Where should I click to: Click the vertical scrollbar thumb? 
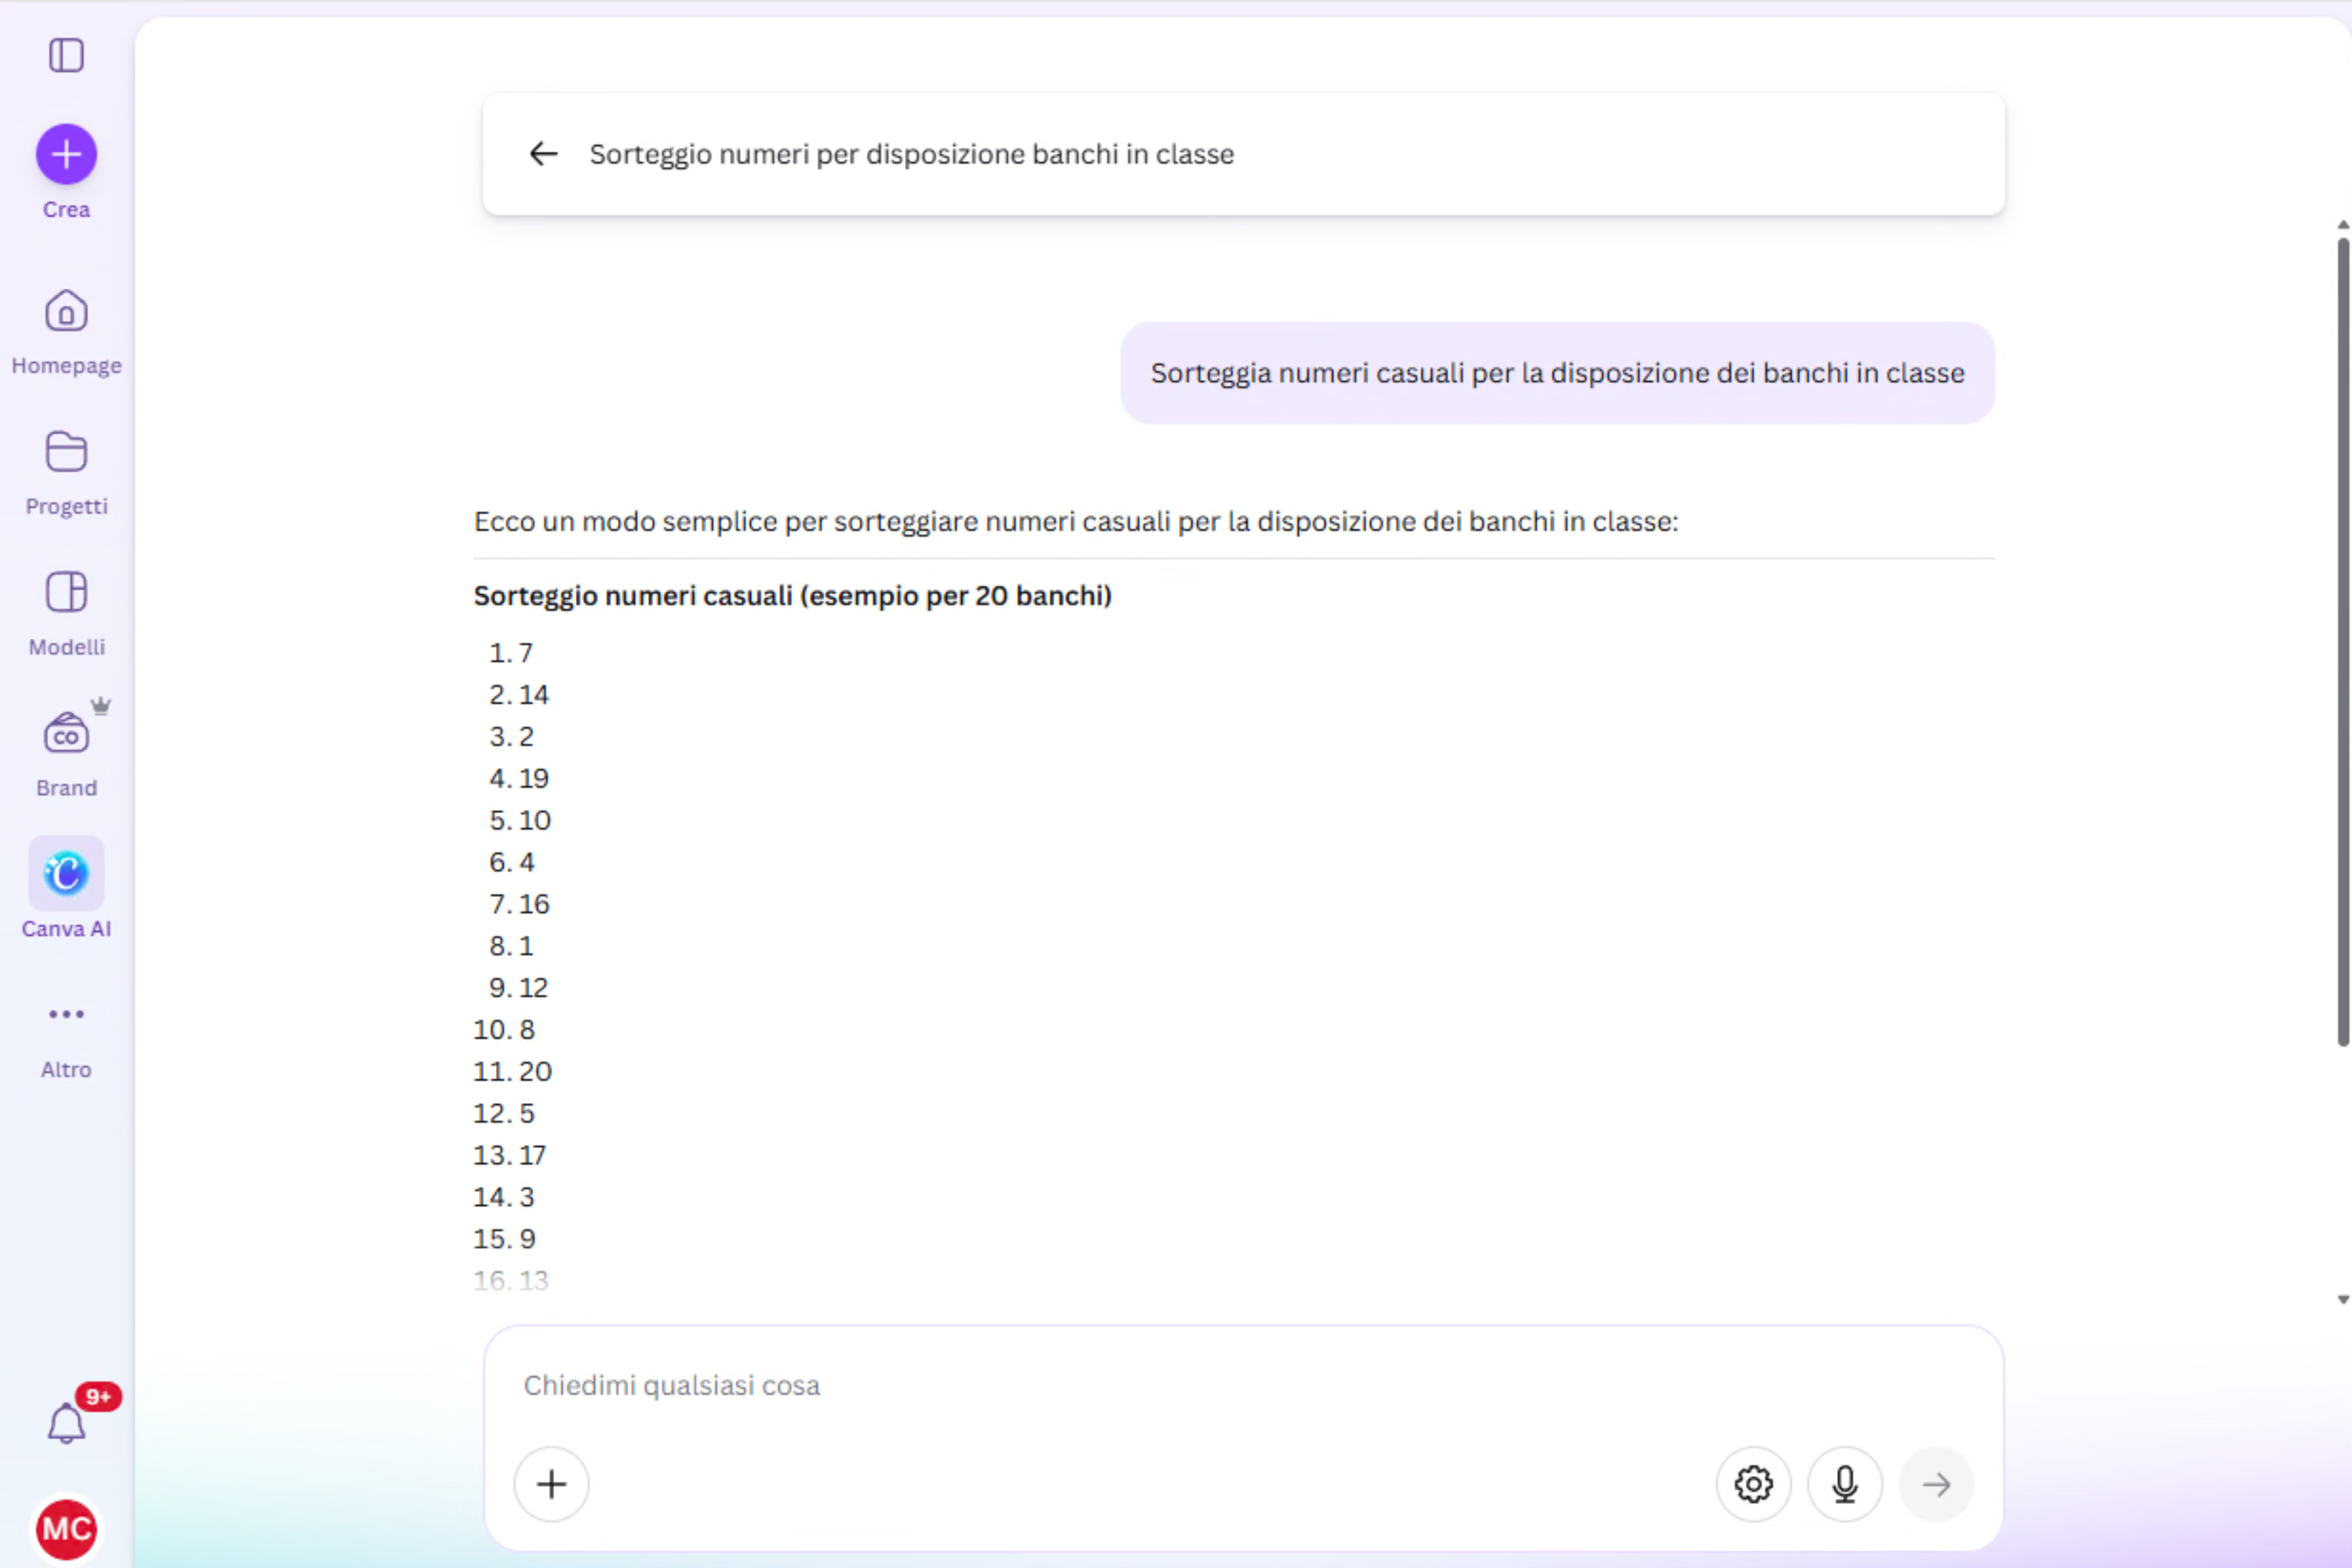coord(2343,641)
